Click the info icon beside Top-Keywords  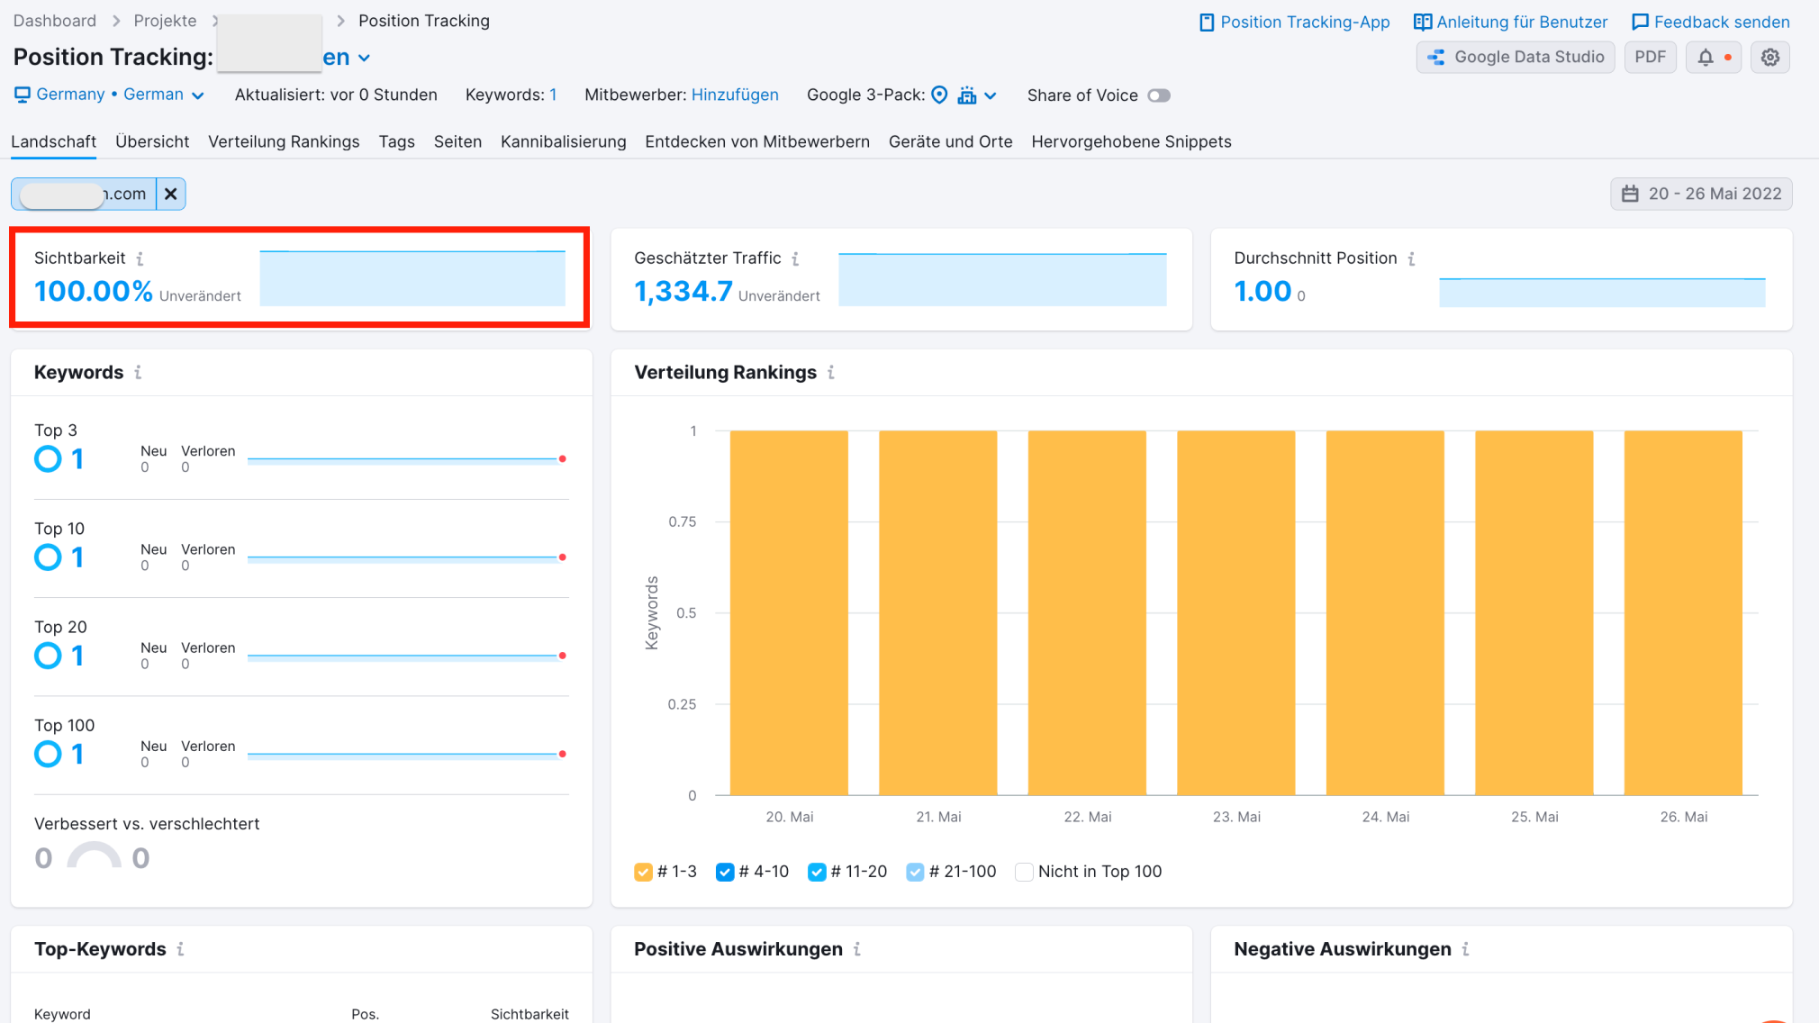(x=180, y=948)
